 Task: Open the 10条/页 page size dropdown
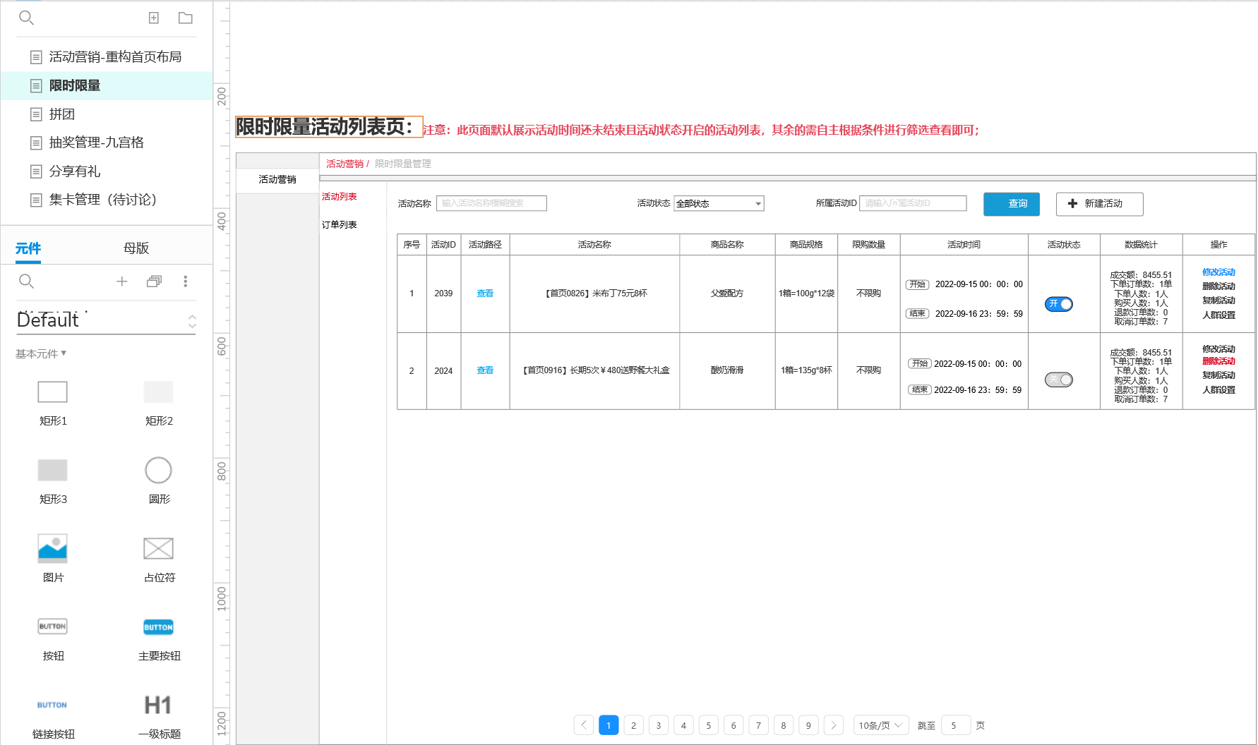[x=881, y=725]
